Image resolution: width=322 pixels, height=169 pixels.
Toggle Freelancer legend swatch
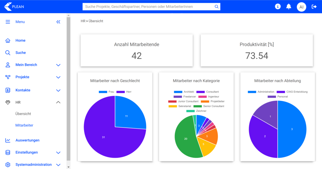point(178,97)
